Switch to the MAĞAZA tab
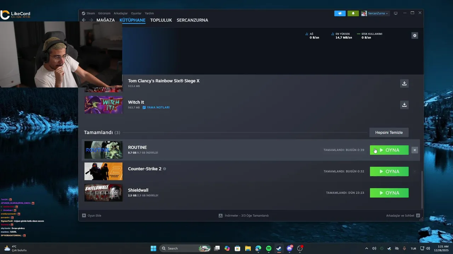This screenshot has height=254, width=453. click(105, 20)
